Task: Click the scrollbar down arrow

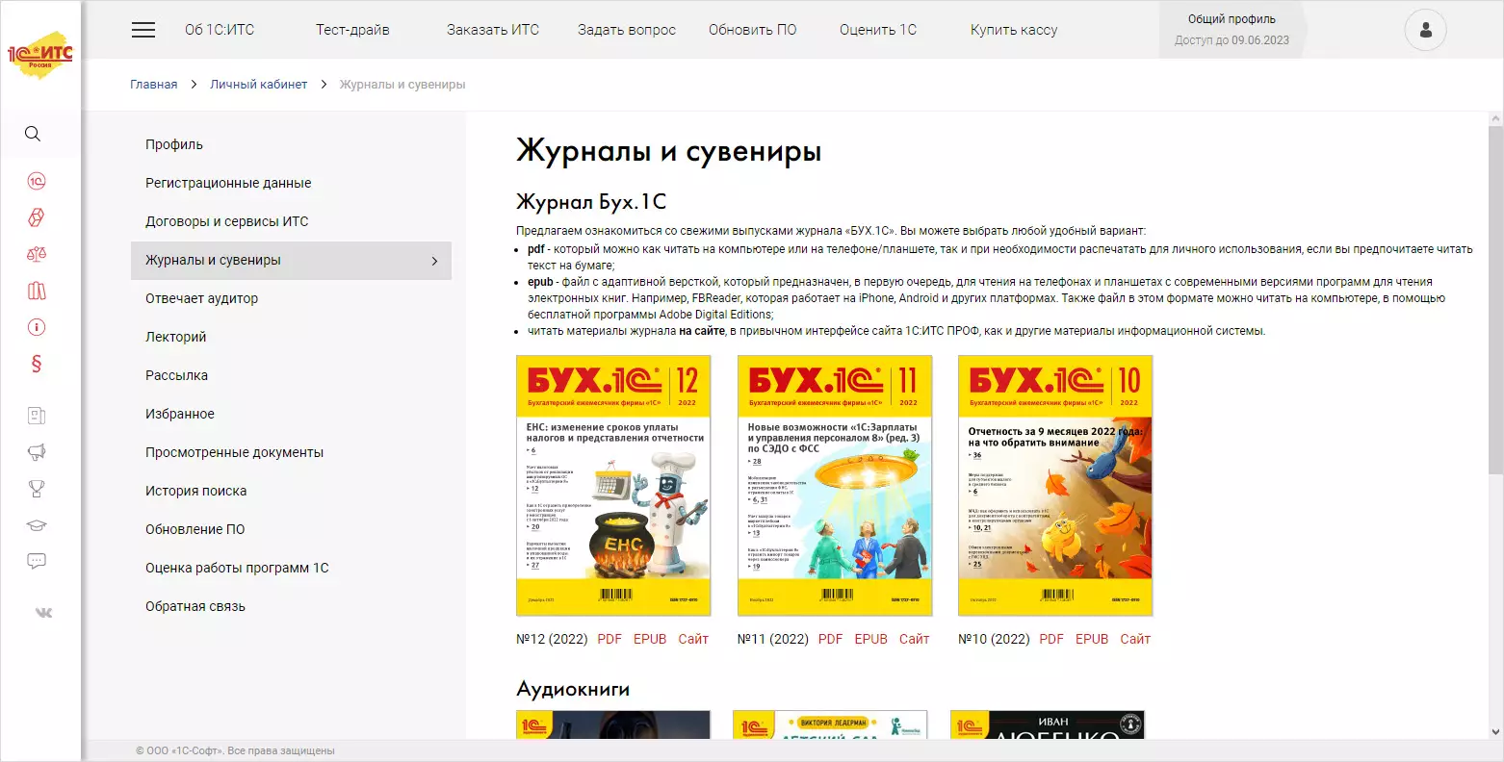Action: (x=1495, y=732)
